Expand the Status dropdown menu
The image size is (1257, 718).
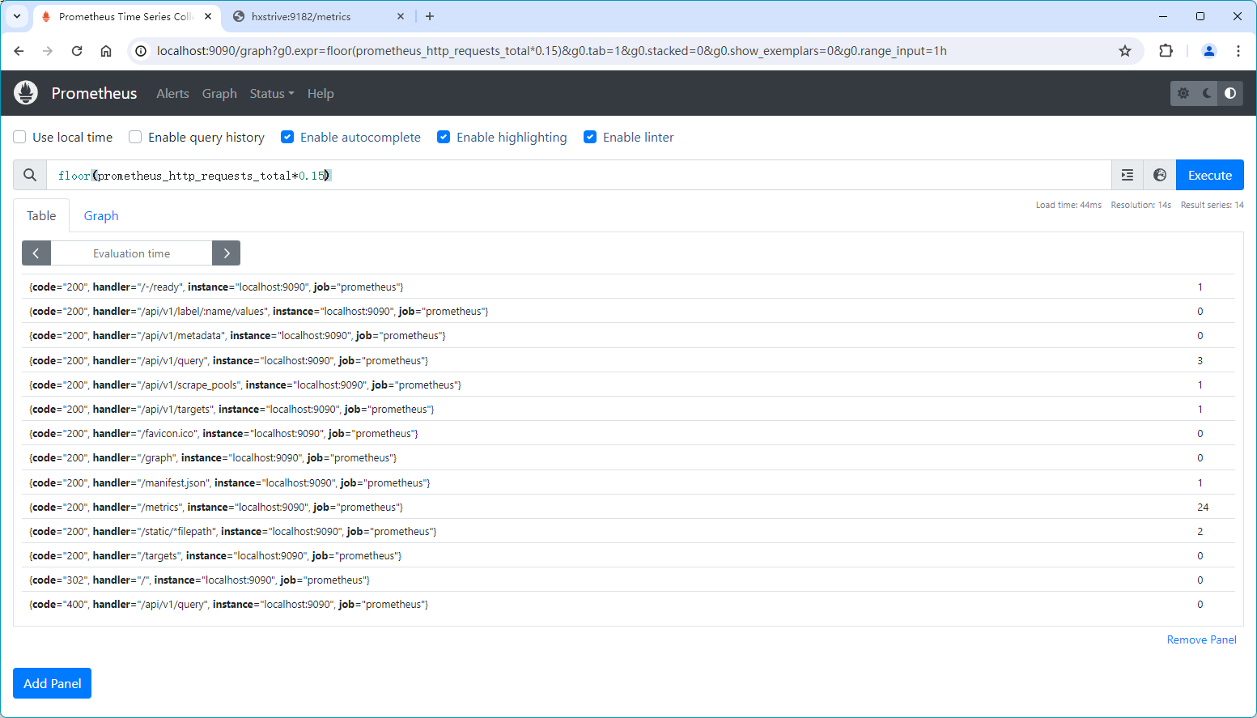pyautogui.click(x=272, y=93)
